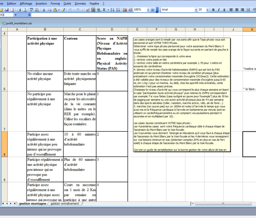Expand the font size dropdown
Screen dimensions: 256x218
point(208,10)
